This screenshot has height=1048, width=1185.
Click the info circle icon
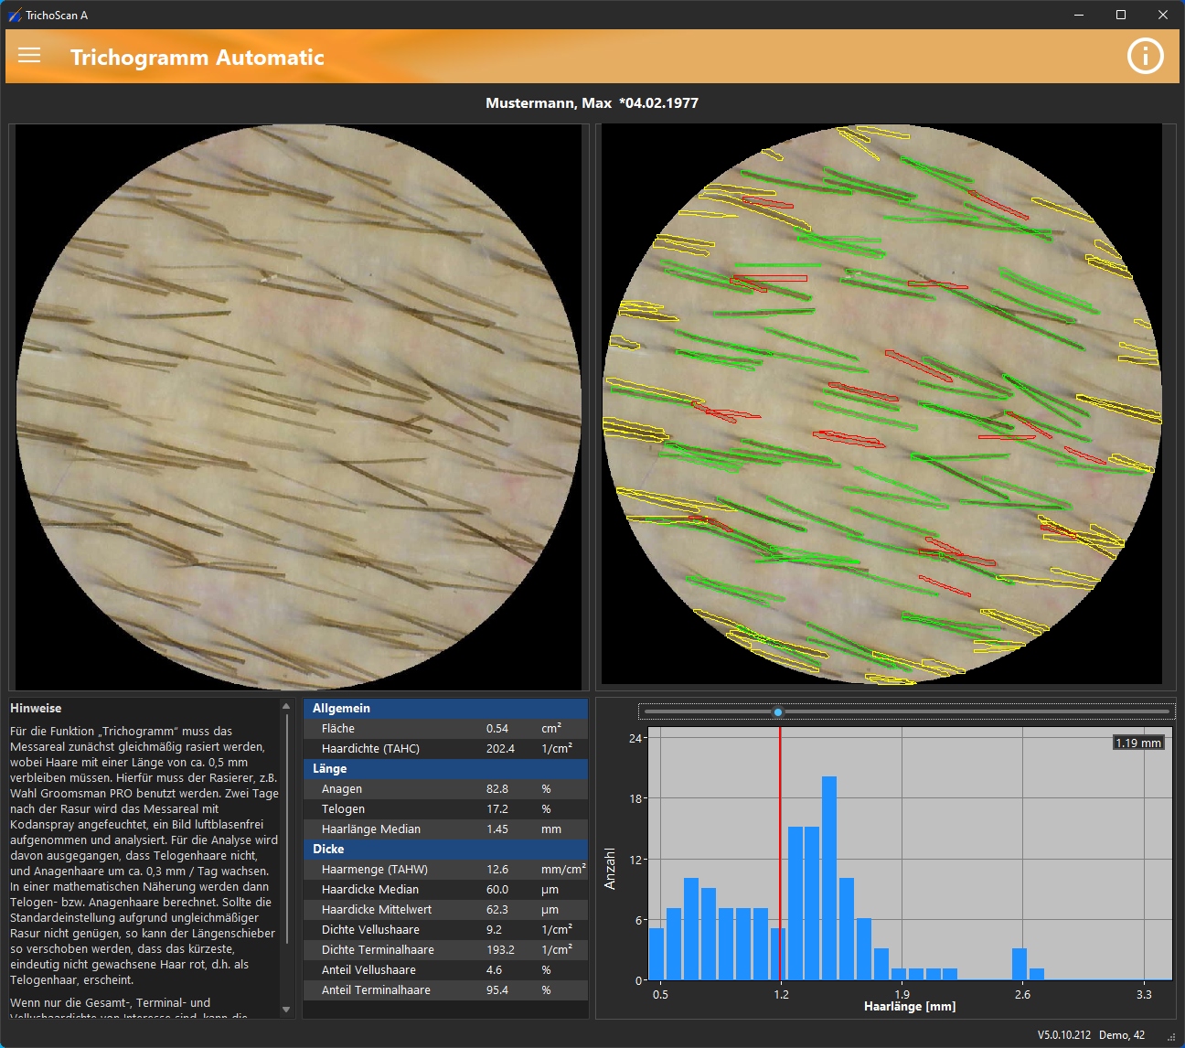(x=1145, y=56)
